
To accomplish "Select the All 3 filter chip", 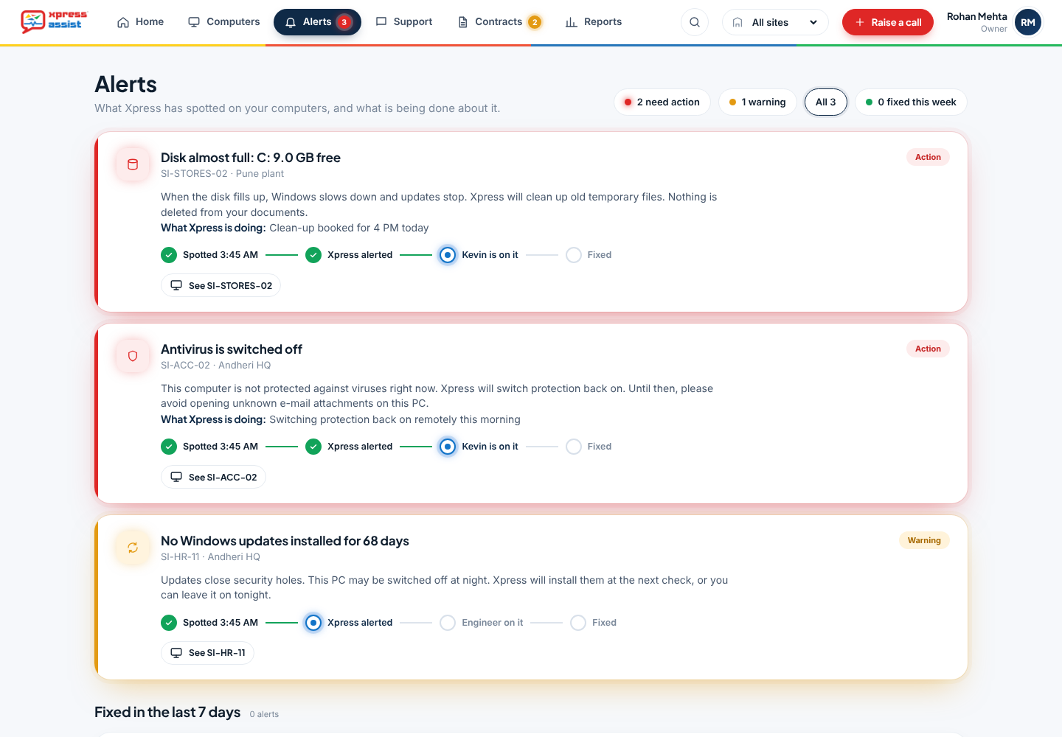I will (x=826, y=102).
